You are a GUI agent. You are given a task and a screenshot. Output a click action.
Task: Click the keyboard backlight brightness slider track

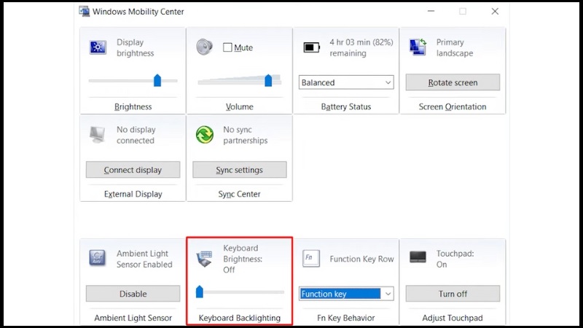pos(240,292)
